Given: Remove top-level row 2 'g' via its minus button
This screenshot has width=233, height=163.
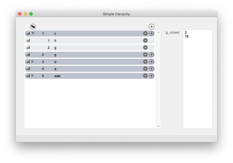Looking at the screenshot, I should (145, 55).
